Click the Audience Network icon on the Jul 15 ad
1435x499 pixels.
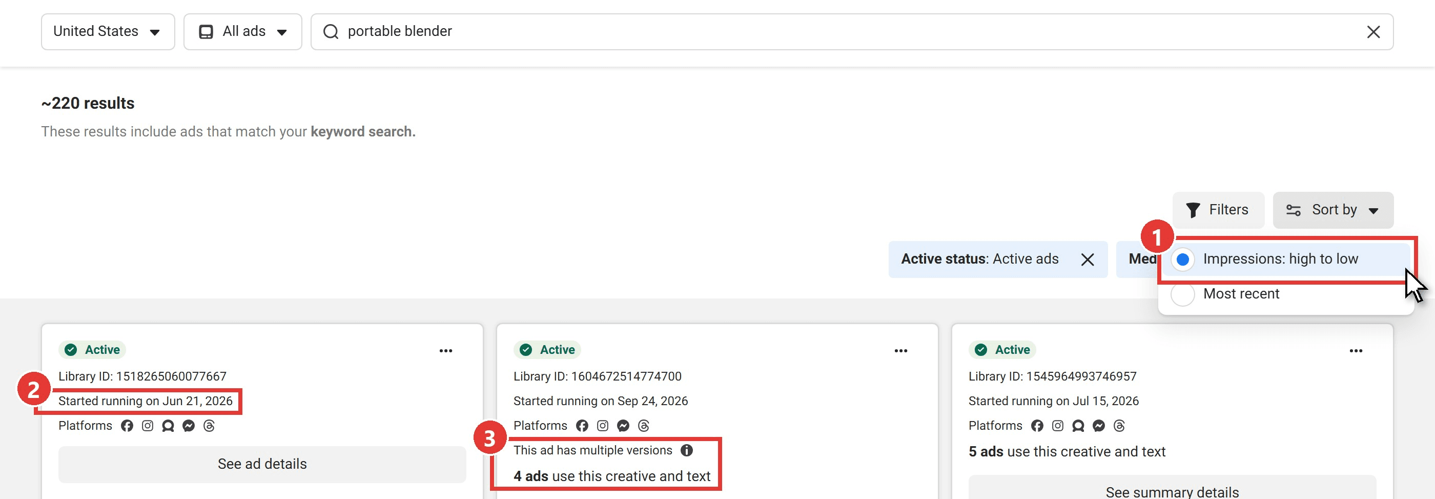tap(1078, 426)
